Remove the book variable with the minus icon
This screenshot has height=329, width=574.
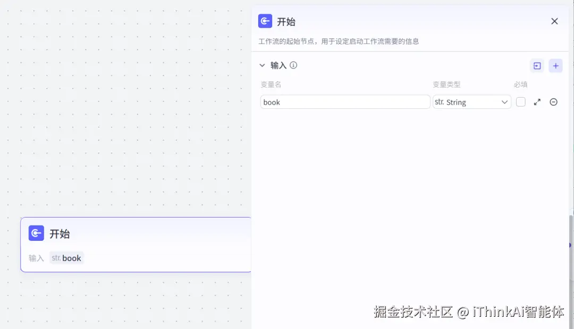[553, 102]
